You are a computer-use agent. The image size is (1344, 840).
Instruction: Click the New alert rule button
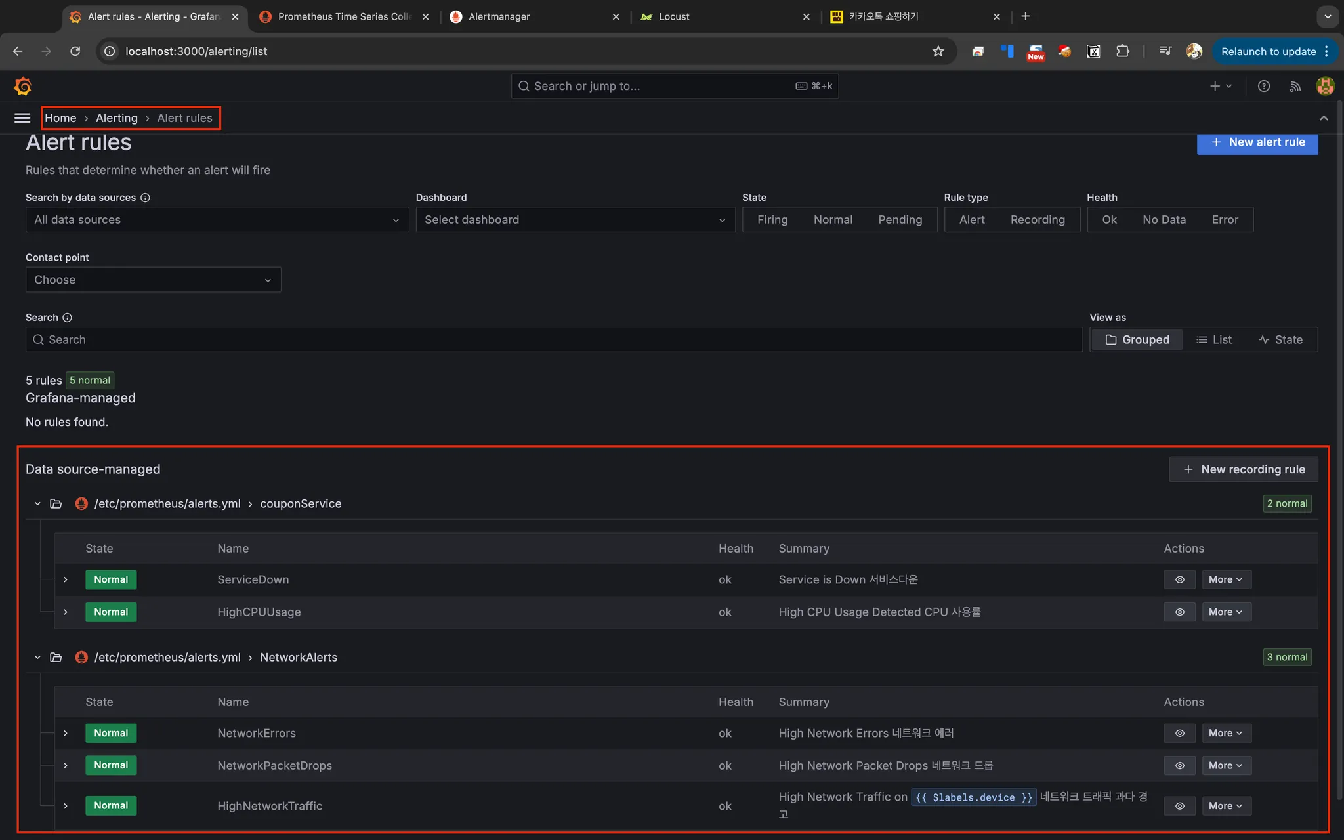point(1257,142)
